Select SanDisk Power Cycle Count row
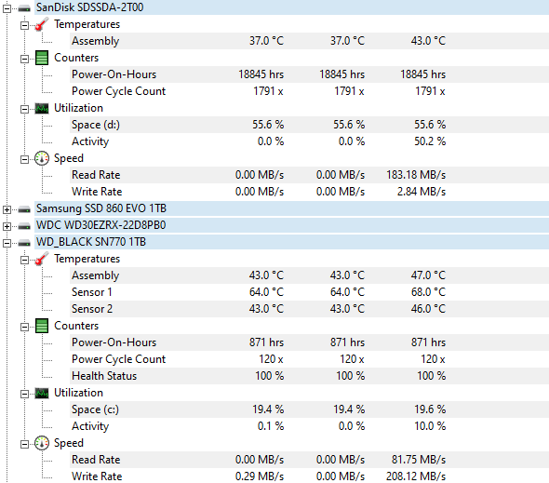This screenshot has height=483, width=549. coord(309,91)
